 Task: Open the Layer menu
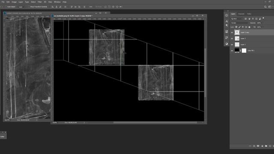click(21, 2)
